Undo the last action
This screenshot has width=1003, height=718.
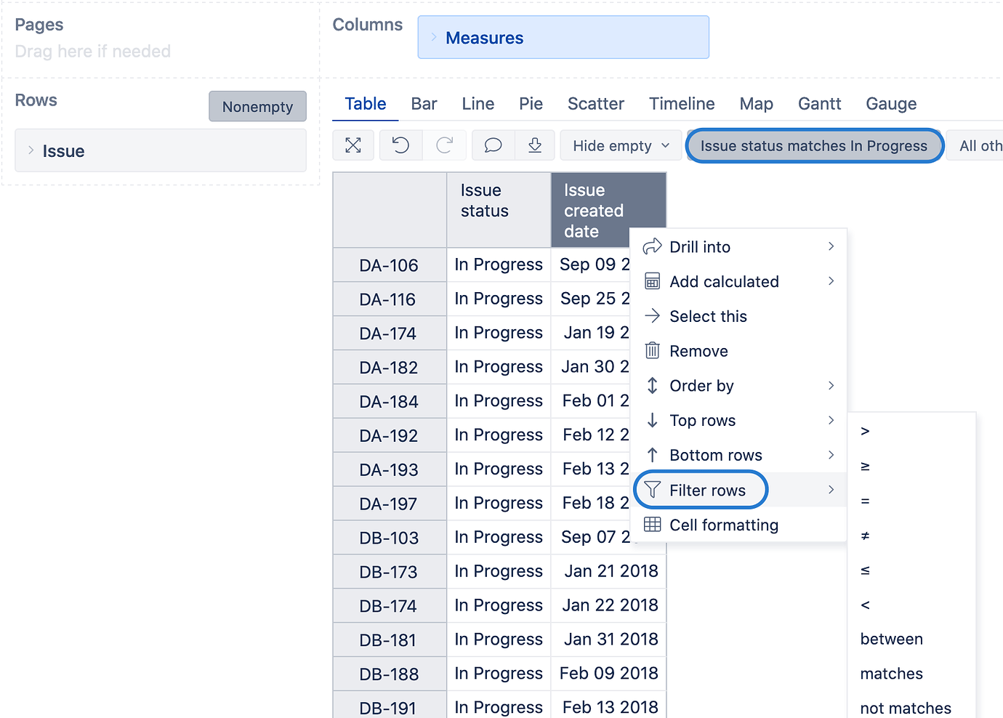tap(400, 145)
